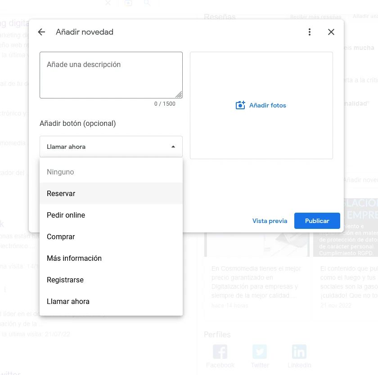Click the Publicar button

click(x=317, y=221)
